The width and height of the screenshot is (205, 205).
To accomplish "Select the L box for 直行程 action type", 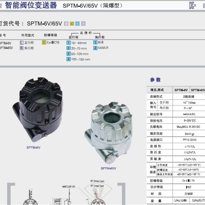I will tap(22, 43).
